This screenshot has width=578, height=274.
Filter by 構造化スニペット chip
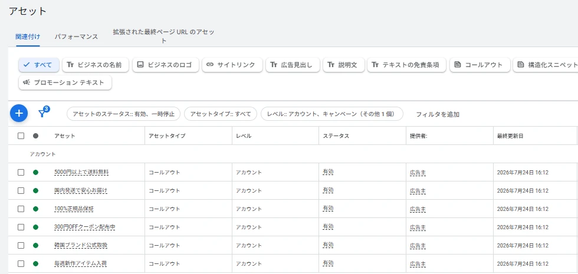[546, 65]
